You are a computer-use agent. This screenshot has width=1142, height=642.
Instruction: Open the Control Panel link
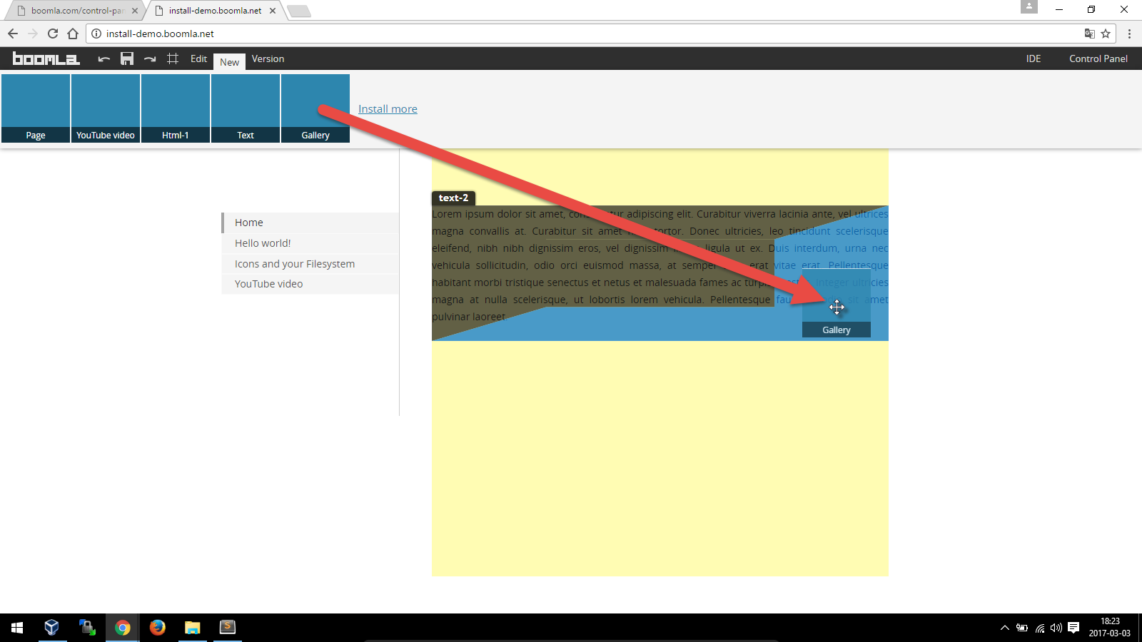1098,59
